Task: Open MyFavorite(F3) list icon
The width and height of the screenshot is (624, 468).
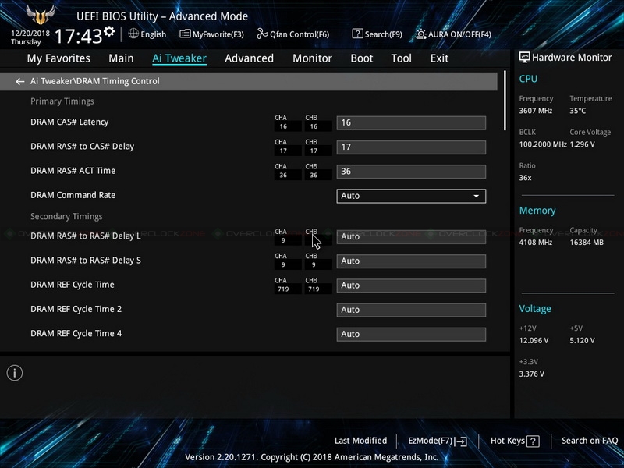Action: tap(185, 34)
